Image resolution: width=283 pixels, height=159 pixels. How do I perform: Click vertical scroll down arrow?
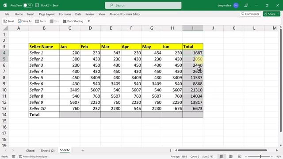pyautogui.click(x=281, y=145)
